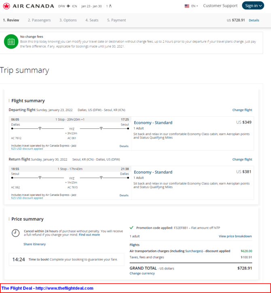Click the Wi-Fi icon on AC 7612 segment
The height and width of the screenshot is (293, 271).
coord(40,128)
